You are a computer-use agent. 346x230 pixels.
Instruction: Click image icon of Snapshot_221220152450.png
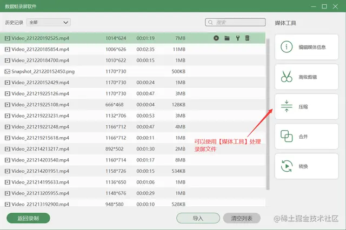[8, 71]
